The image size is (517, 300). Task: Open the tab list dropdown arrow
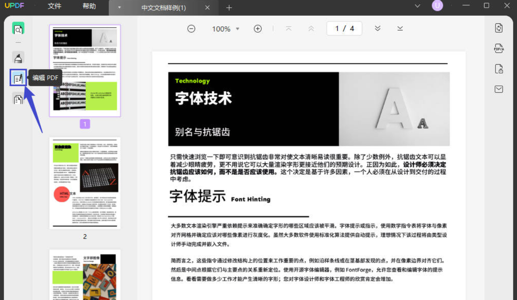click(119, 8)
